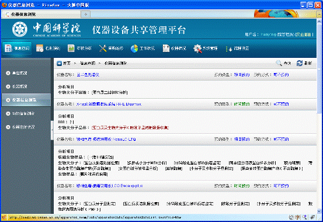Collapse the sidebar using the splitter arrow handle
The image size is (323, 222).
tap(52, 130)
